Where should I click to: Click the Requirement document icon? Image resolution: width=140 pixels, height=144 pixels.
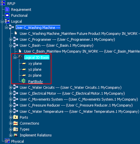click(7, 9)
